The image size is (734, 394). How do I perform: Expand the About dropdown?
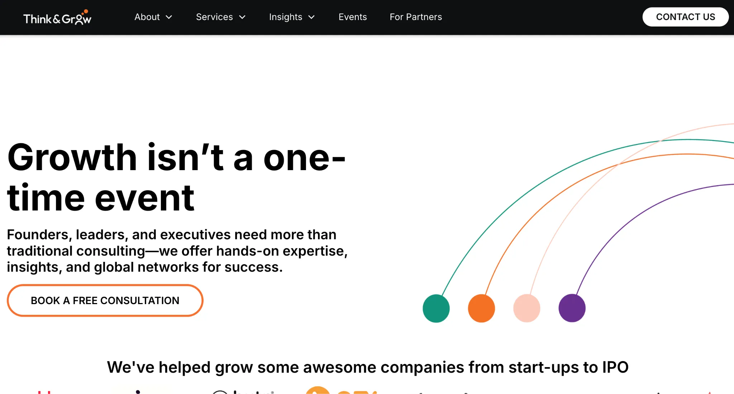coord(147,17)
